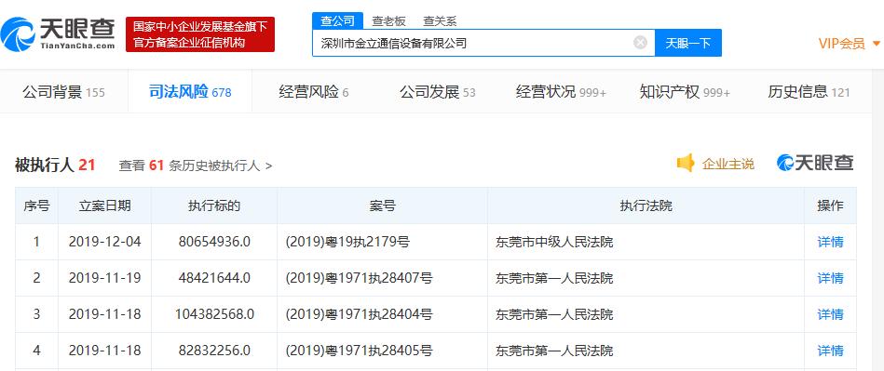Click 东莞市第一人民法院 in row 3
The width and height of the screenshot is (884, 371).
point(555,314)
